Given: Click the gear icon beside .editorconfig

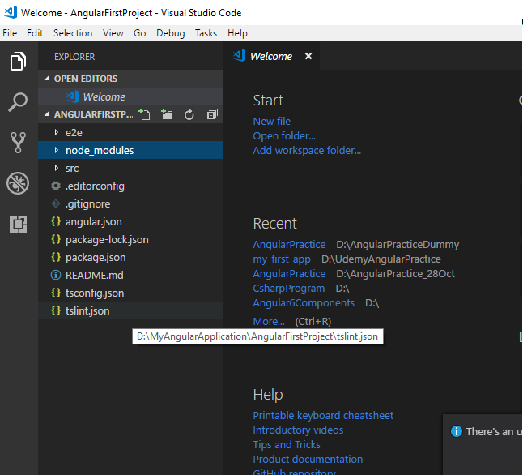Looking at the screenshot, I should [56, 186].
